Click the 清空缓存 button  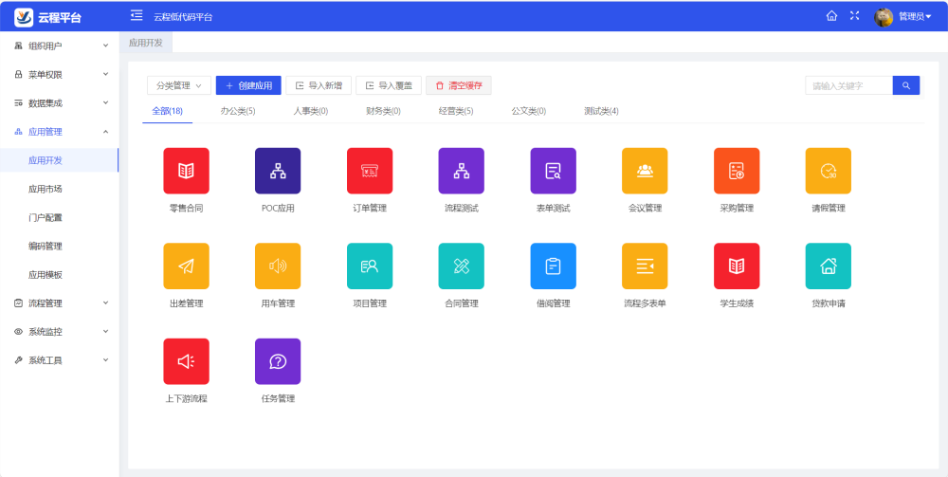coord(458,86)
